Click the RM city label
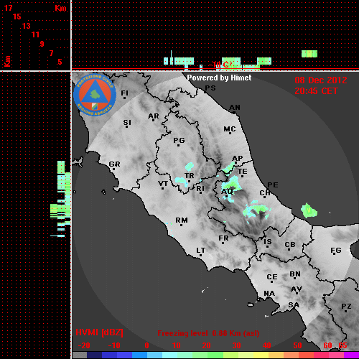The height and width of the screenshot is (359, 359). tap(182, 220)
